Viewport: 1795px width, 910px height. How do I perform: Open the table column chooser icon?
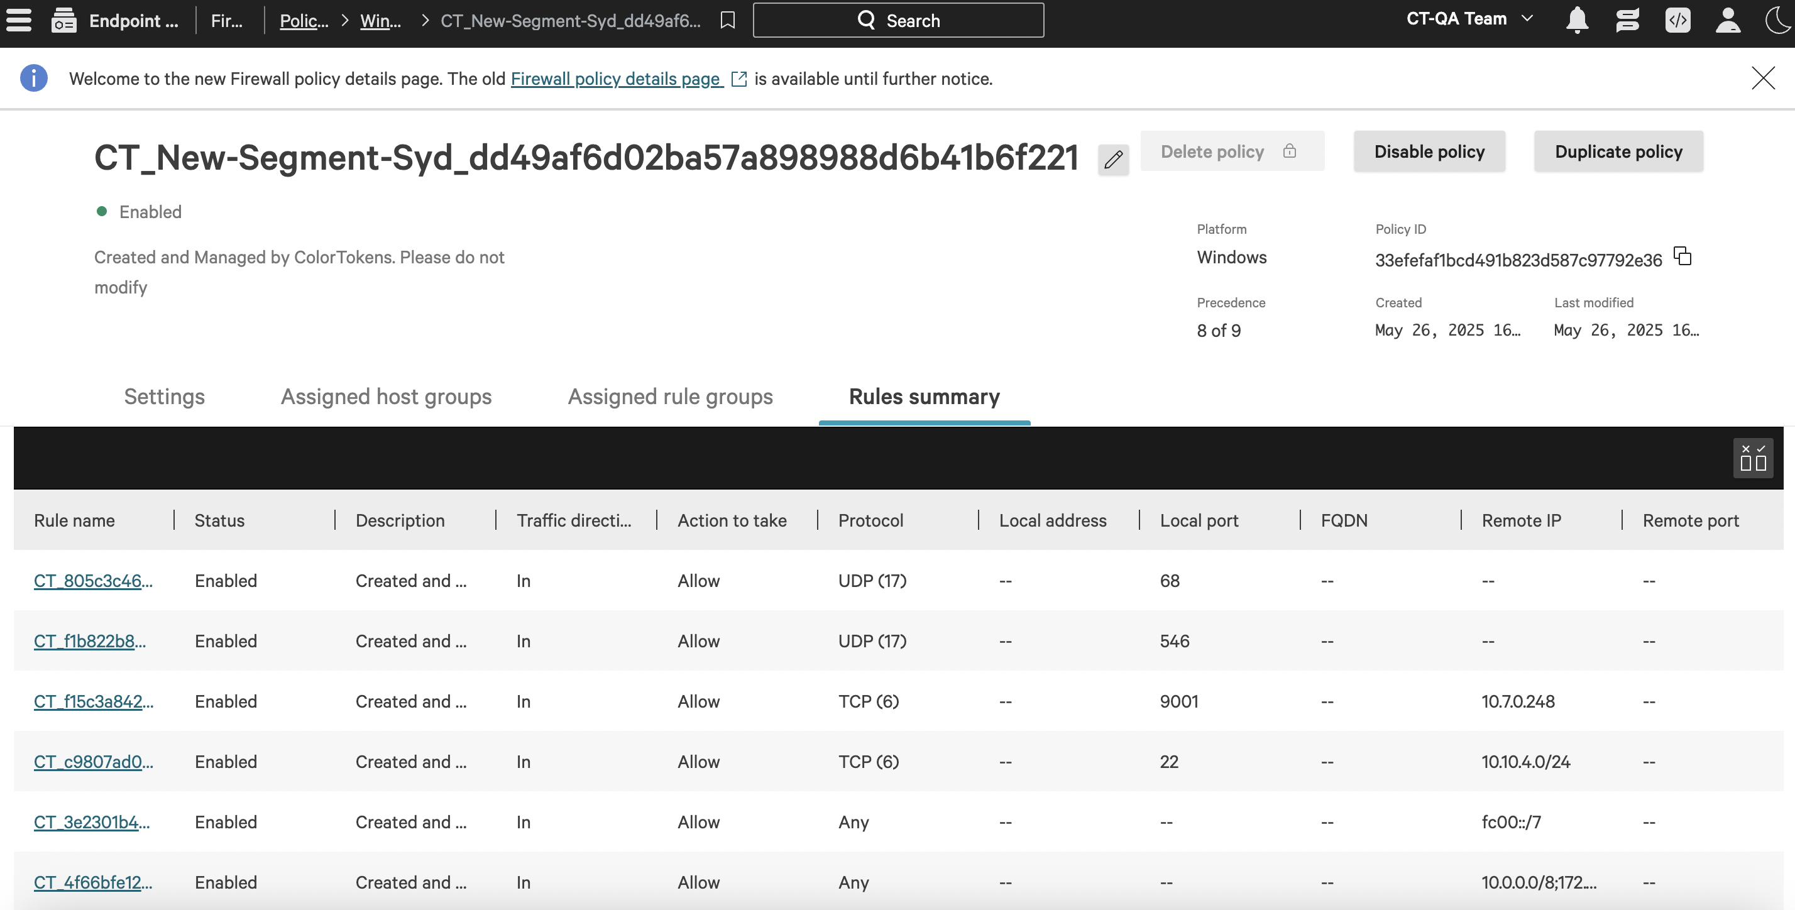[1752, 458]
